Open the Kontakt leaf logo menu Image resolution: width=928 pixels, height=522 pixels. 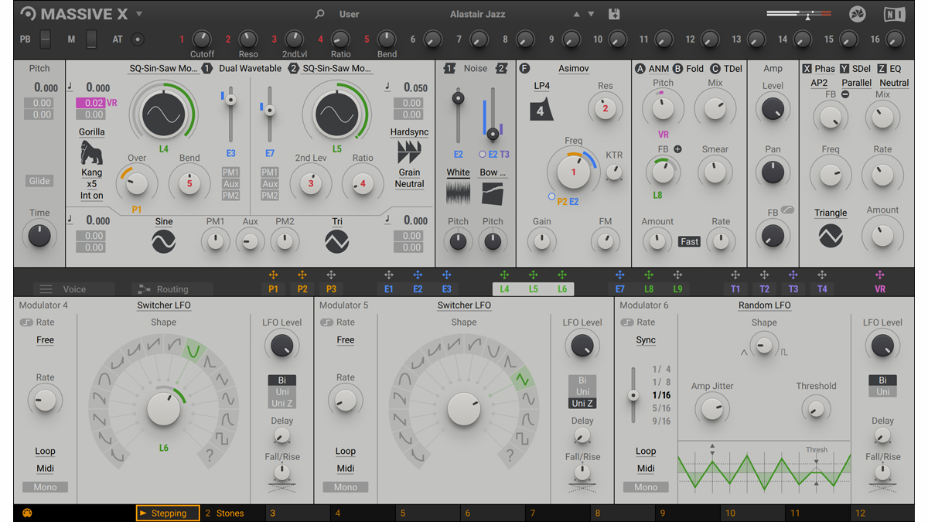pyautogui.click(x=857, y=14)
